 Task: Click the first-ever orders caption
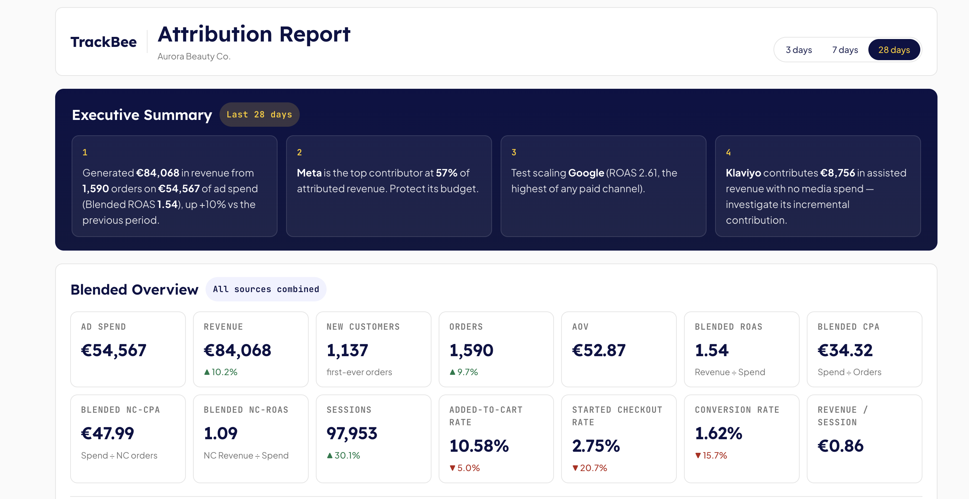click(359, 372)
